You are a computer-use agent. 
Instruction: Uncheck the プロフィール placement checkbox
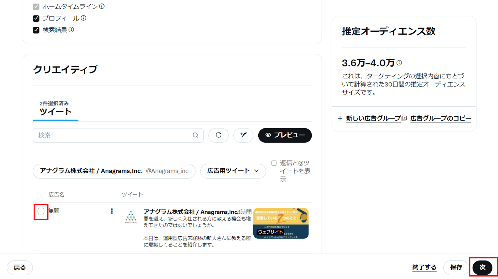pyautogui.click(x=36, y=18)
